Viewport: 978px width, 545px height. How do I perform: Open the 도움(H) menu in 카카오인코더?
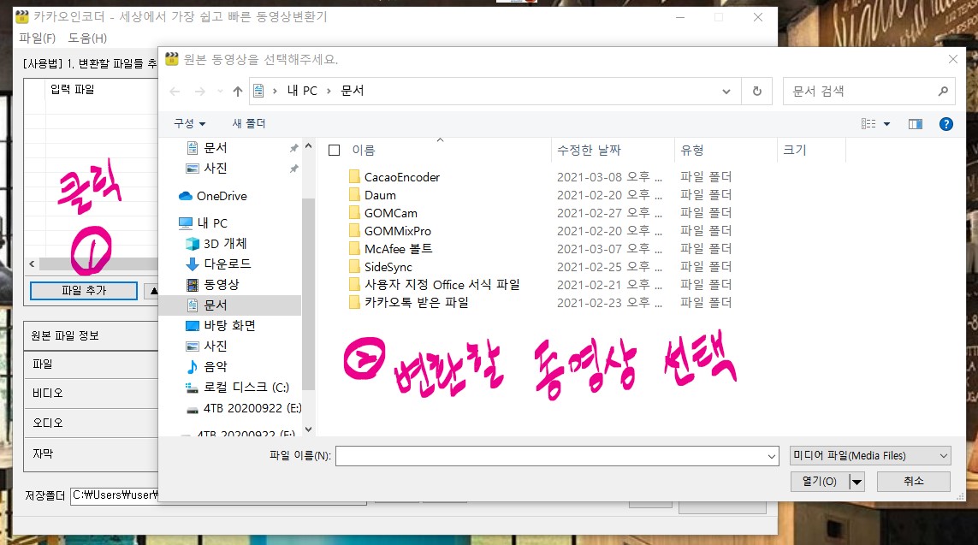[x=87, y=38]
